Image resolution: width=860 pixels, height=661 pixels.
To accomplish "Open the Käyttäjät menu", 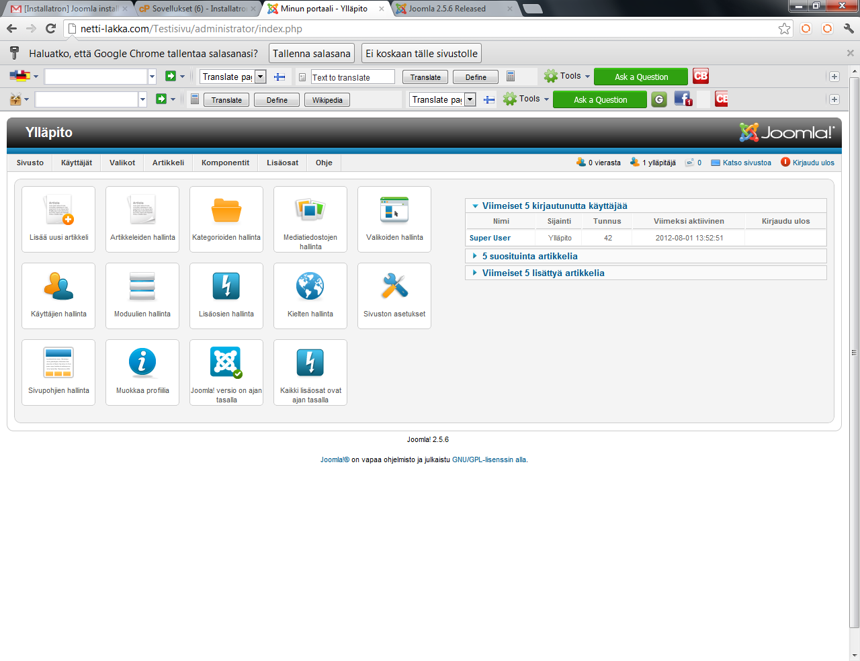I will coord(77,163).
